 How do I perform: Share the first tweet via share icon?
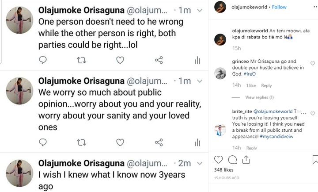159,60
